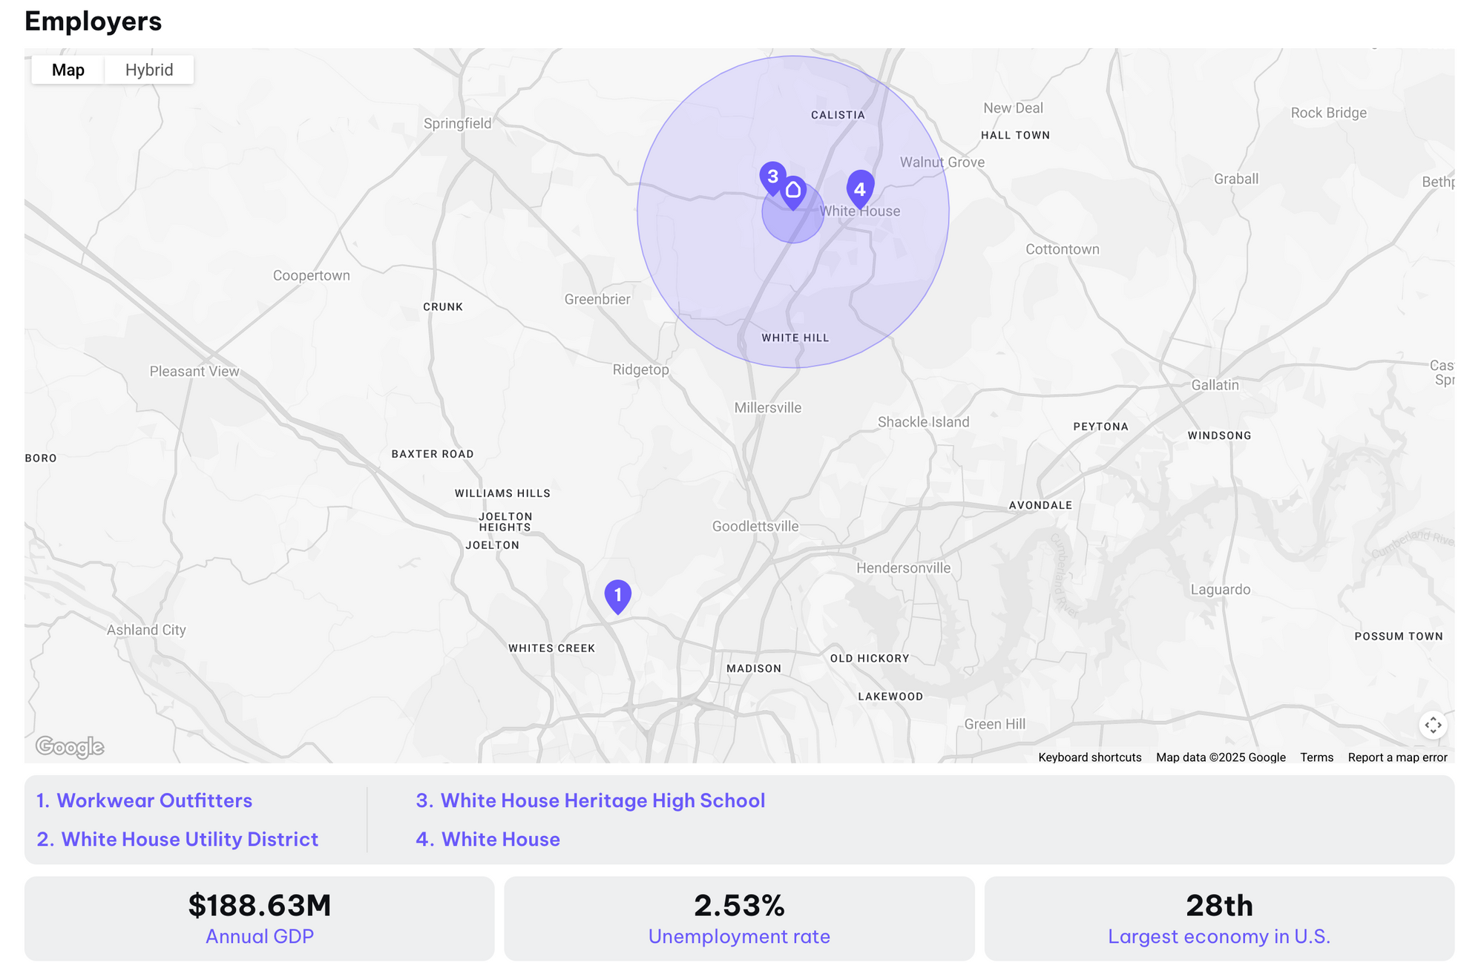
Task: Click the Largest economy in U.S. card
Action: [1219, 918]
